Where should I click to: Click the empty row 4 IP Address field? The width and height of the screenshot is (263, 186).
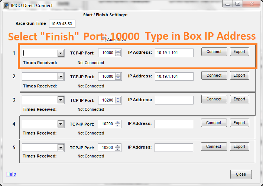pyautogui.click(x=174, y=124)
